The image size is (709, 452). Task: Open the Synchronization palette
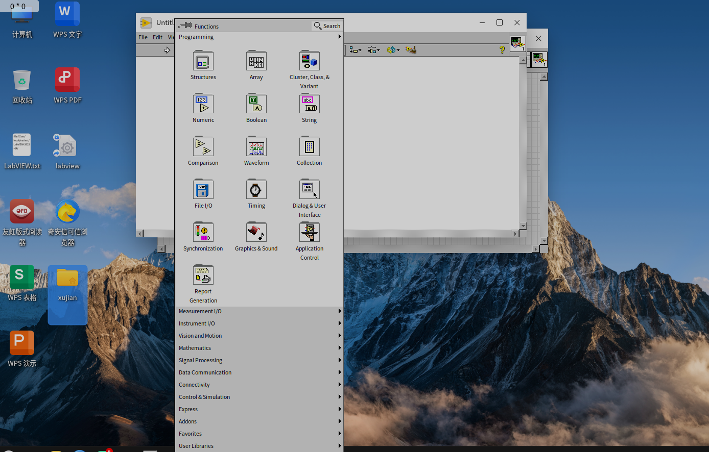(x=203, y=232)
